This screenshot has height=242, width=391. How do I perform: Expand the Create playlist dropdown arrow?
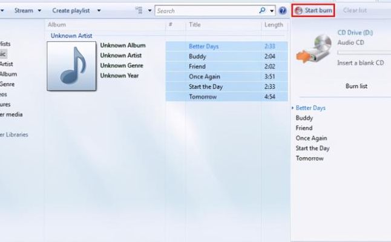tap(99, 10)
